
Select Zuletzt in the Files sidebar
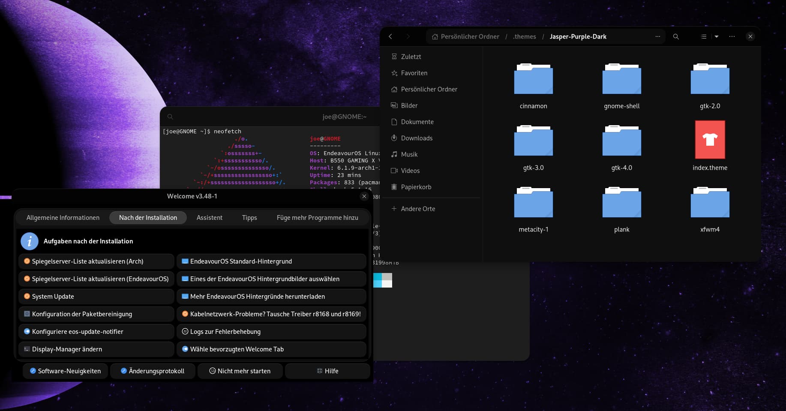431,57
